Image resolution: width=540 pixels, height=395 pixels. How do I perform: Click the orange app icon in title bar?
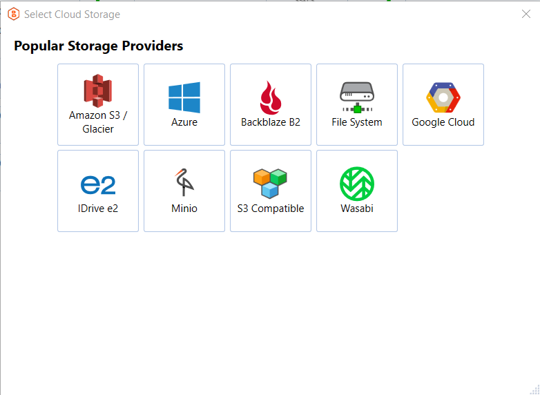(x=13, y=14)
